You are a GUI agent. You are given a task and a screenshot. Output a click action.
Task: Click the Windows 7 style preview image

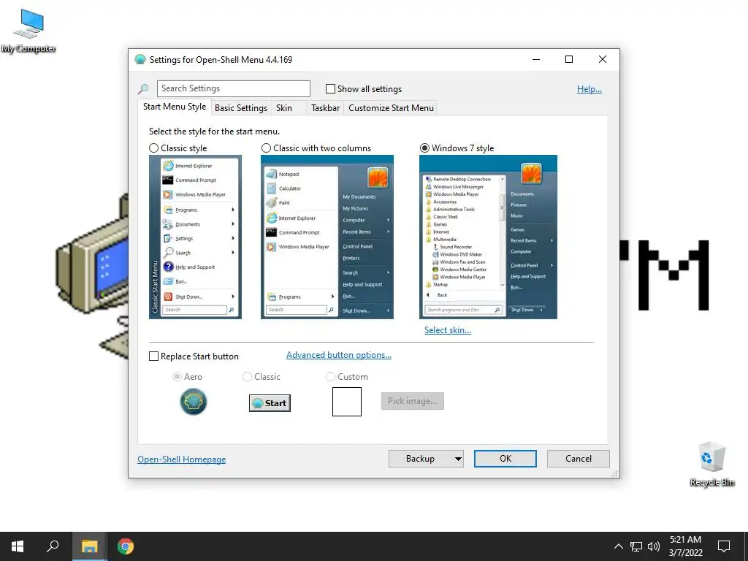488,237
